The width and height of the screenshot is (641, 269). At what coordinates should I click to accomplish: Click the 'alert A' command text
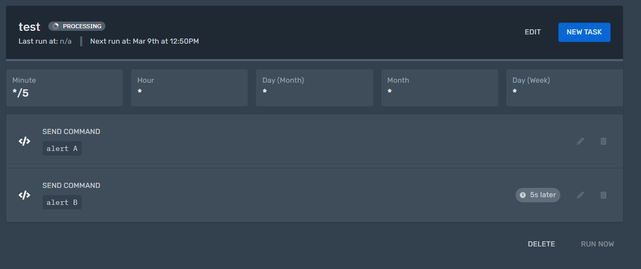[62, 148]
